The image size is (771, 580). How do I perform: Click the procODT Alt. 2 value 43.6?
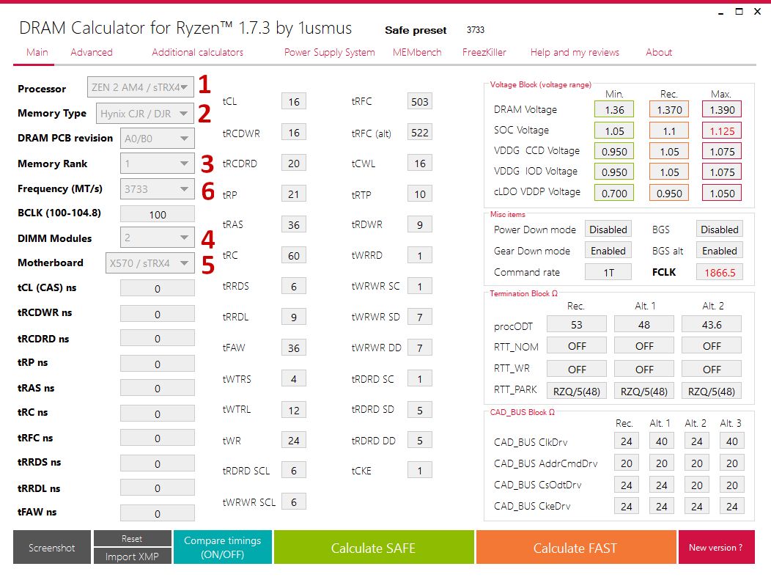coord(712,325)
